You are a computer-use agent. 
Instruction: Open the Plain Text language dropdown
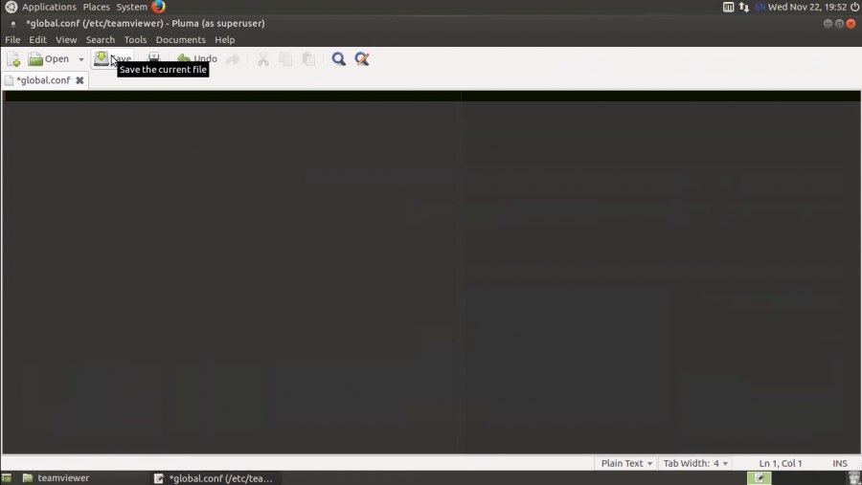pyautogui.click(x=626, y=463)
